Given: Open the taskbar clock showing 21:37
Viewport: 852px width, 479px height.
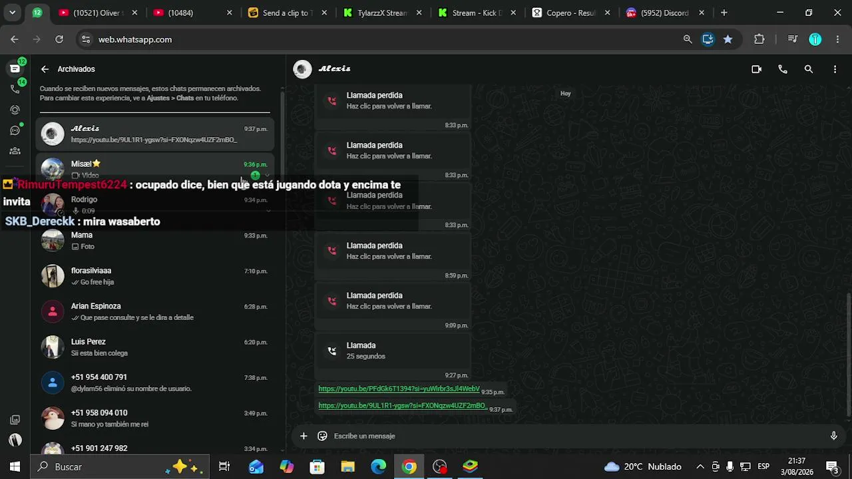Looking at the screenshot, I should point(797,466).
